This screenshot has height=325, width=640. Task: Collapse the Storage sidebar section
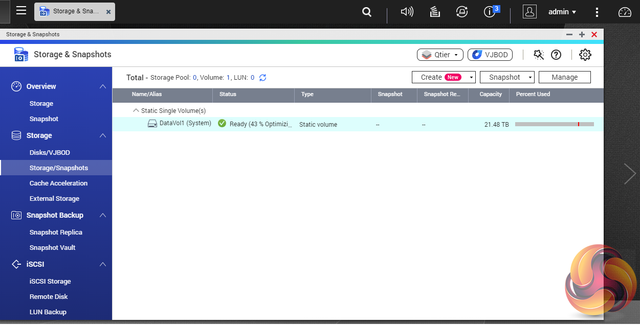103,135
